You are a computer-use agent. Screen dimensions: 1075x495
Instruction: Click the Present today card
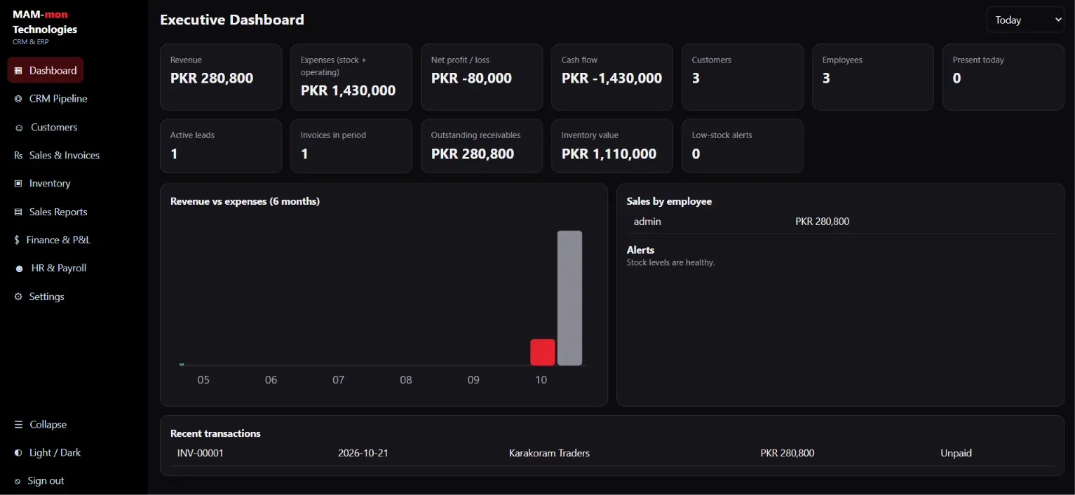click(1003, 77)
